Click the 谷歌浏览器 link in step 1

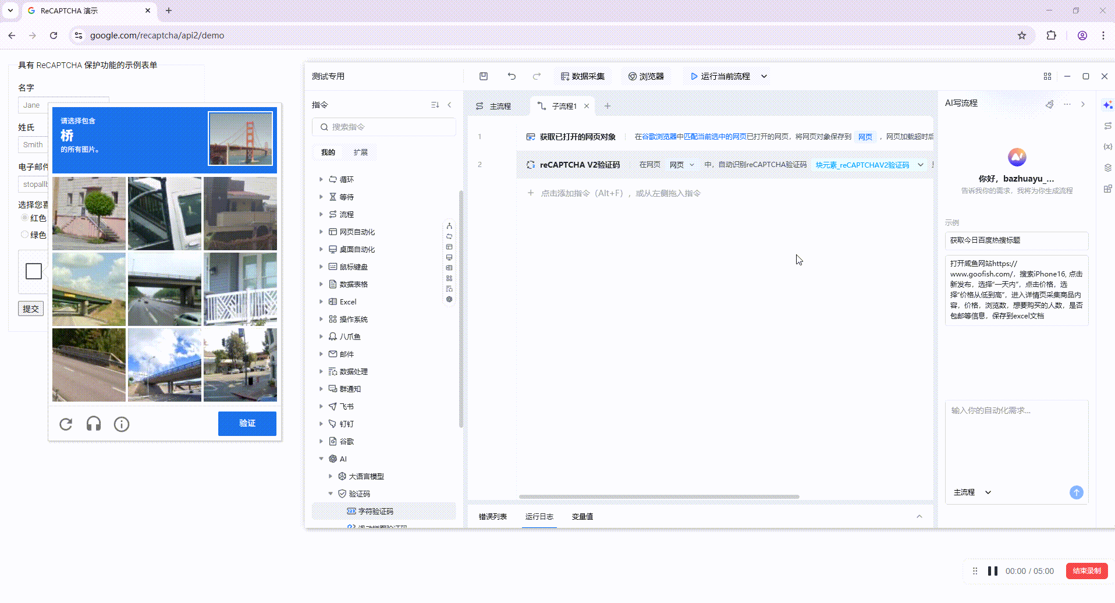(x=659, y=137)
